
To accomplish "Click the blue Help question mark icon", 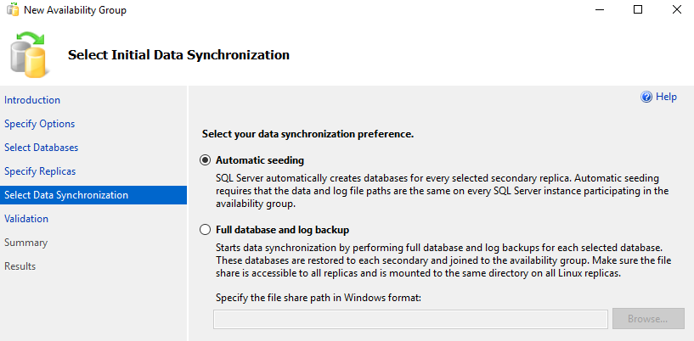I will 646,98.
